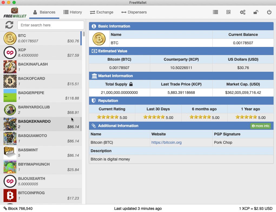Screen dimensions: 276x212
Task: Click the unlock padlock icon
Action: pyautogui.click(x=256, y=12)
